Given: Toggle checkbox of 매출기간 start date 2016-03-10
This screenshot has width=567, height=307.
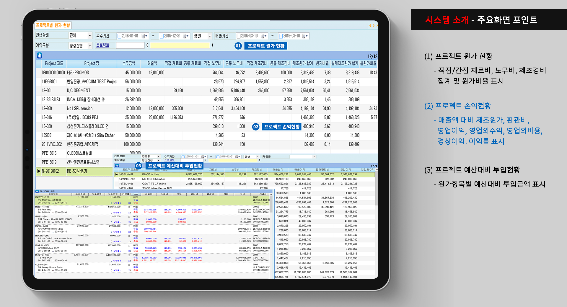Looking at the screenshot, I should pos(239,36).
